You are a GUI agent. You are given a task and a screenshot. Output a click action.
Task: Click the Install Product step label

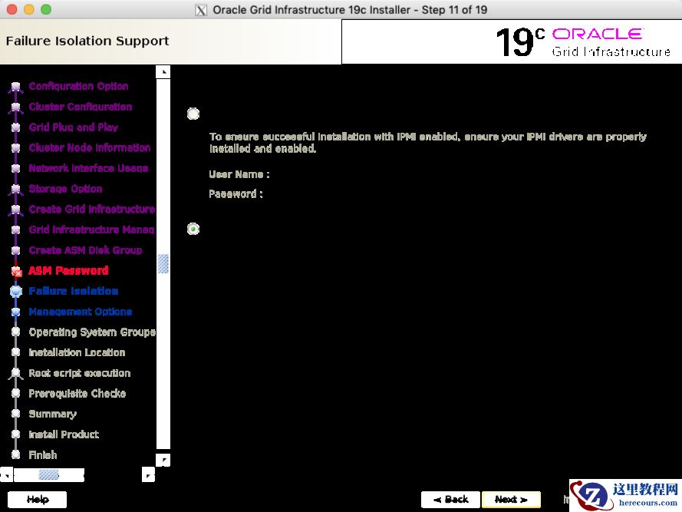64,434
